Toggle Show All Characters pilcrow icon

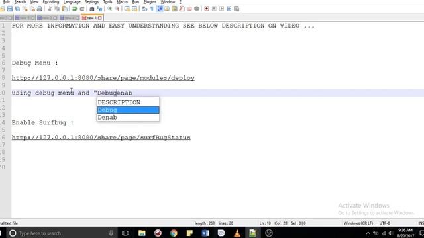point(152,9)
